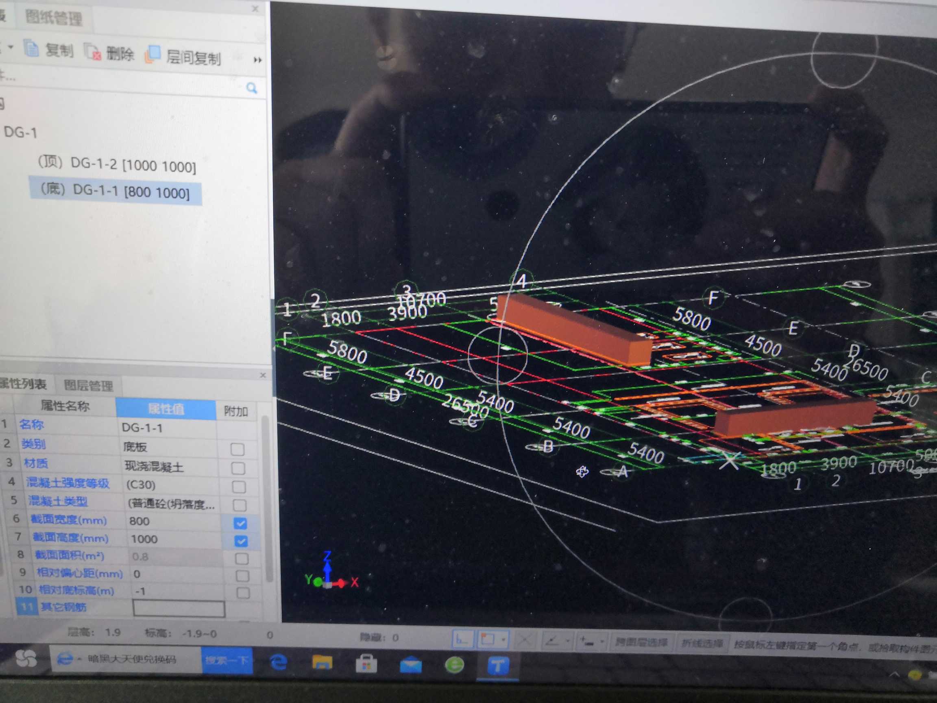Uncheck the 附加 checkbox for 截面高度 row
The height and width of the screenshot is (703, 937).
click(241, 541)
